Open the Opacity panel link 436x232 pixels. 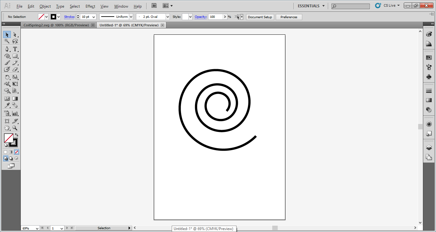point(201,17)
